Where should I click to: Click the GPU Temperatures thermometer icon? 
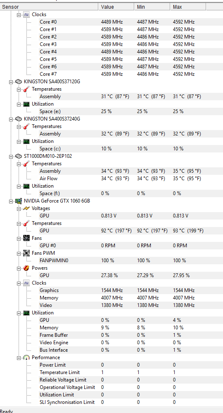(x=26, y=223)
